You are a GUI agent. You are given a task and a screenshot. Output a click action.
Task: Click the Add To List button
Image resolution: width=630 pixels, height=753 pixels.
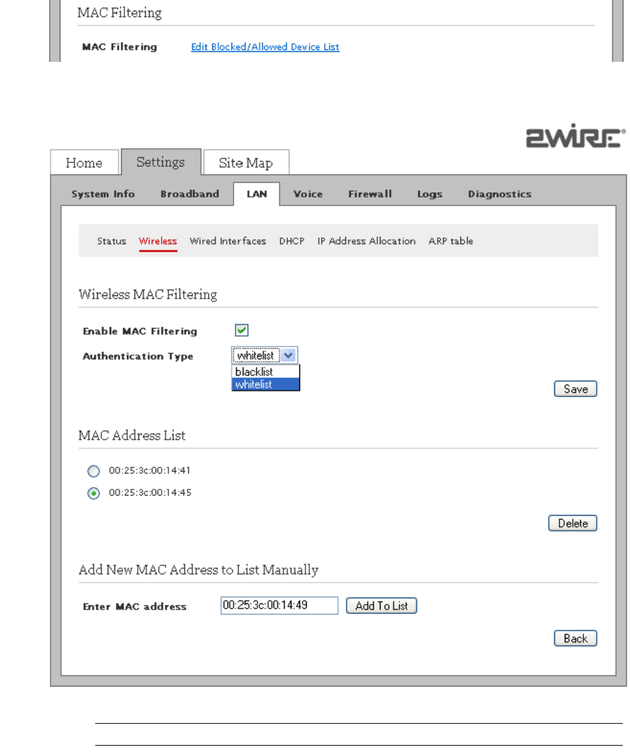tap(381, 606)
